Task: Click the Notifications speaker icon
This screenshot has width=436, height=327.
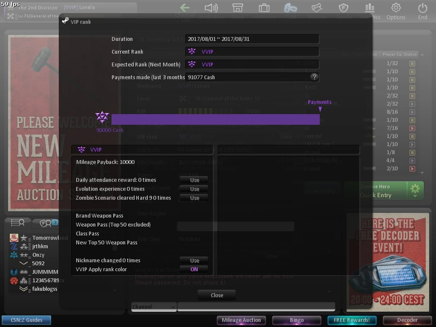Action: tap(211, 7)
